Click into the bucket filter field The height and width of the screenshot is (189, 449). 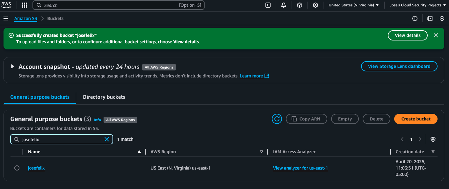(x=62, y=139)
